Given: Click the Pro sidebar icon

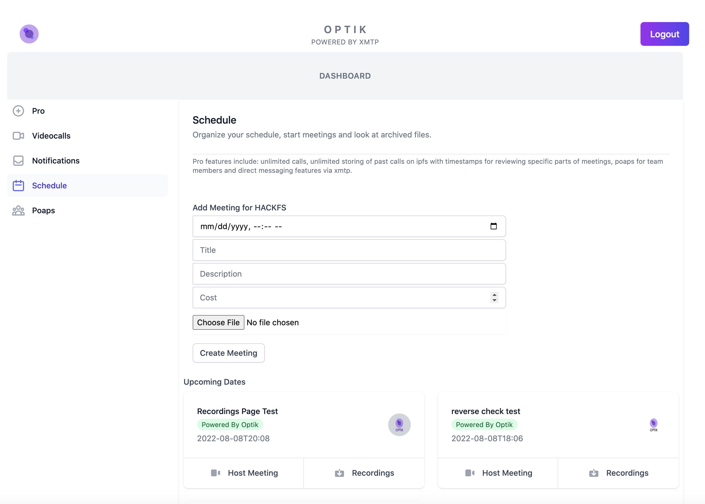Looking at the screenshot, I should [x=19, y=111].
